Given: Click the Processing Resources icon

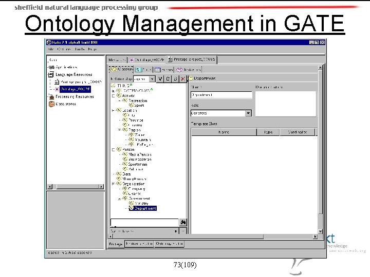Looking at the screenshot, I should point(51,96).
